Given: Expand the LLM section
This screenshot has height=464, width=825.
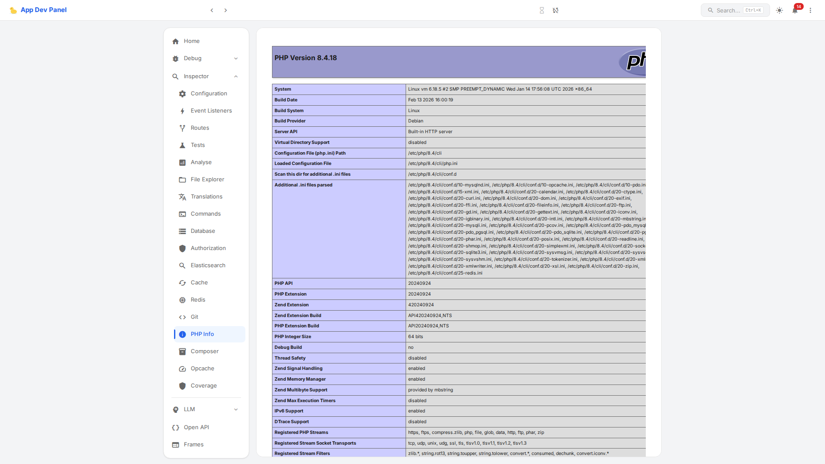Looking at the screenshot, I should tap(235, 409).
